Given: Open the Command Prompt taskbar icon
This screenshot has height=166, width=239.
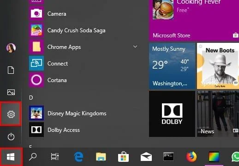Looking at the screenshot, I should [x=168, y=157].
